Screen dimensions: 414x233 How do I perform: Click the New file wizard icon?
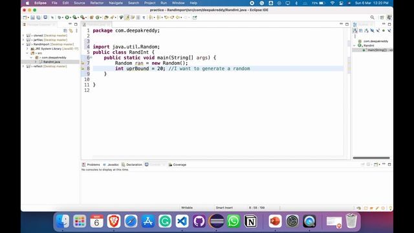coord(25,17)
